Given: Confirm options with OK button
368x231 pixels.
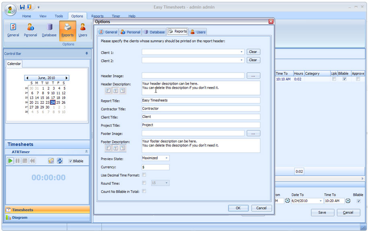Looking at the screenshot, I should (x=238, y=208).
